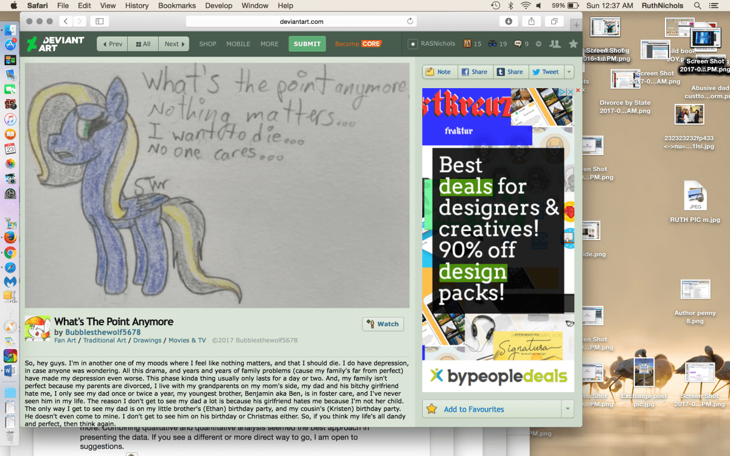The image size is (730, 456).
Task: Click the Safari share icon
Action: tap(531, 21)
